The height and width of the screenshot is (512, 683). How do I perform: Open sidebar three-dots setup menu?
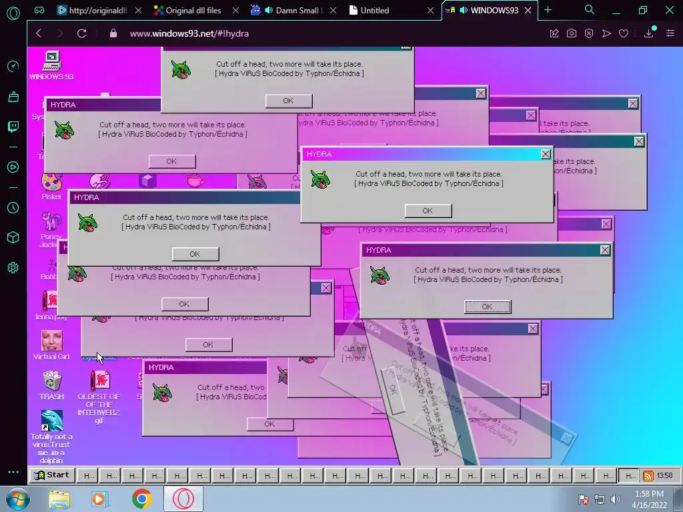13,472
